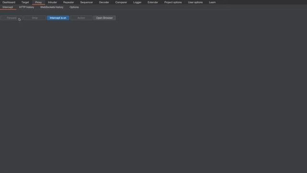The height and width of the screenshot is (173, 307).
Task: Open the Extender tab
Action: tap(153, 2)
